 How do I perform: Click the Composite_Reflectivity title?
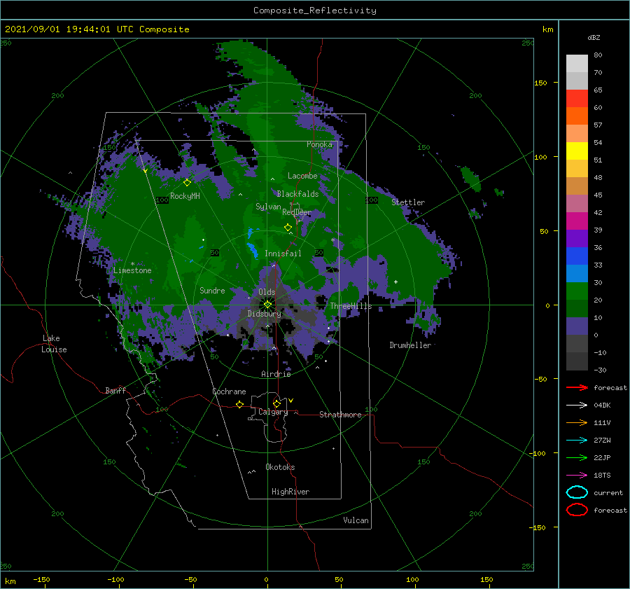tap(315, 11)
